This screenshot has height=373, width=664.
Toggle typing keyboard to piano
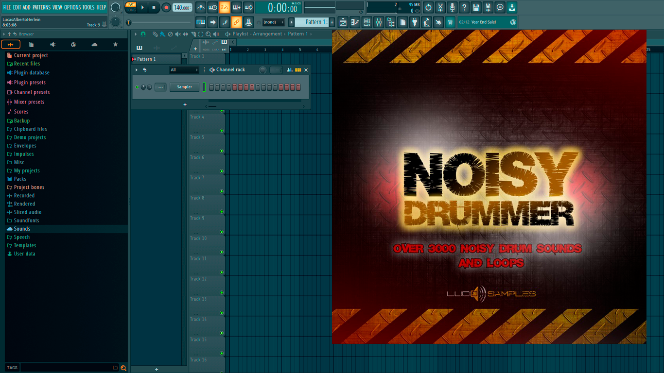coord(201,22)
